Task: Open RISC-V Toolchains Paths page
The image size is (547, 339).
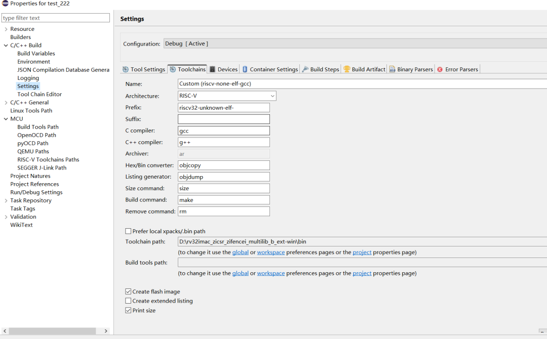Action: [48, 159]
